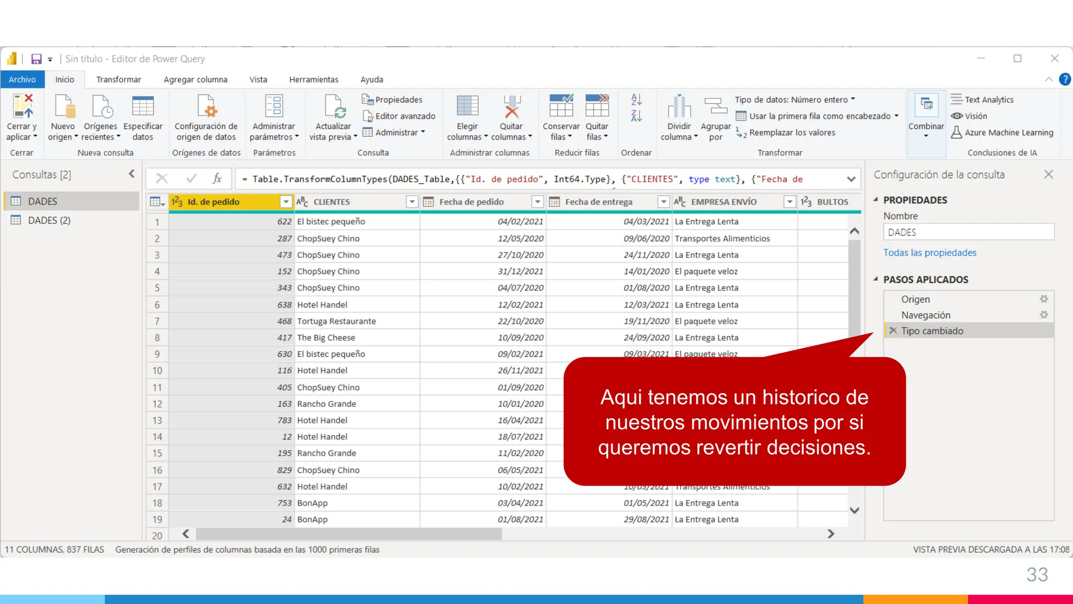Expand the formula bar

(x=851, y=179)
